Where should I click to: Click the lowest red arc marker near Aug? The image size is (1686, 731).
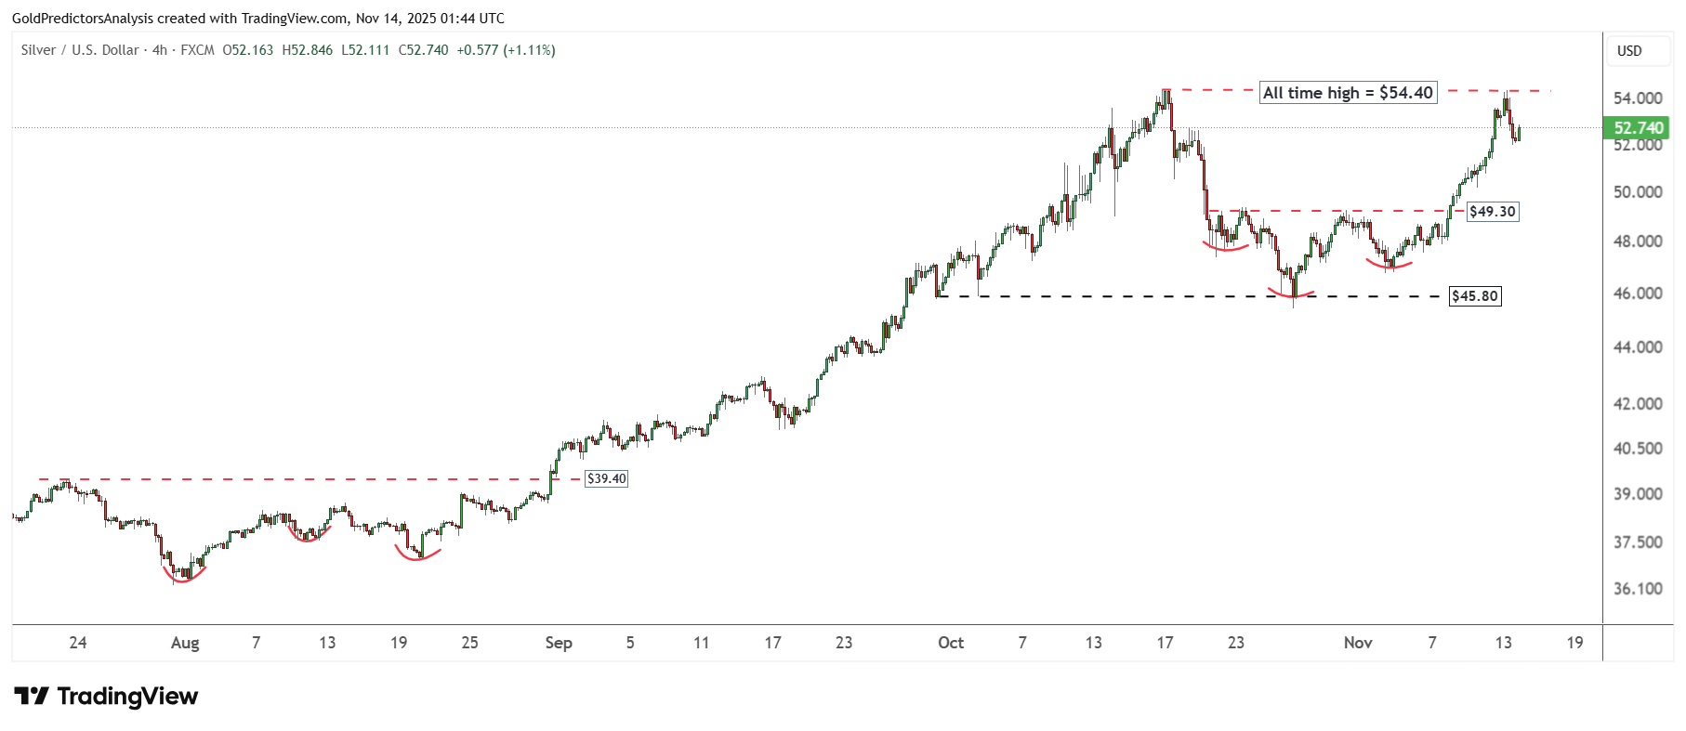pos(184,577)
